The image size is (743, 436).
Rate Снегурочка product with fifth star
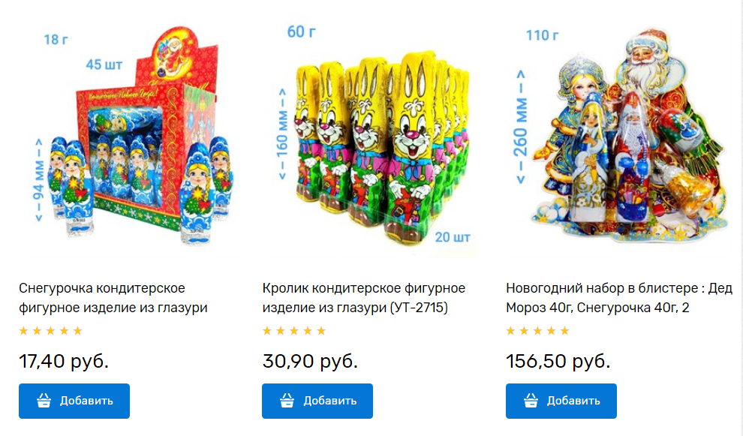coord(78,331)
